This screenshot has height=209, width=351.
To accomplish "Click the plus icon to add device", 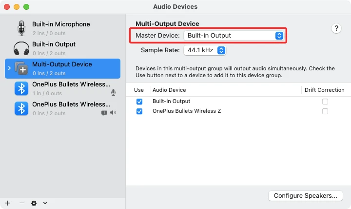I will (x=7, y=203).
